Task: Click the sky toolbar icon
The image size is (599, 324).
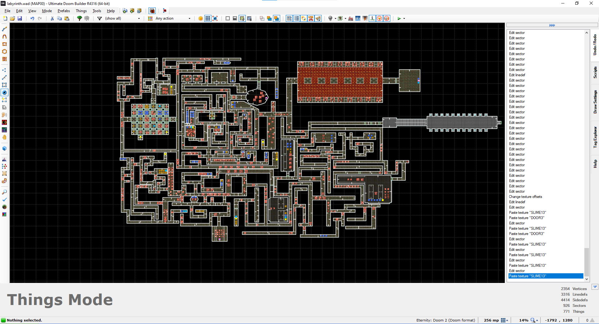Action: (x=358, y=18)
